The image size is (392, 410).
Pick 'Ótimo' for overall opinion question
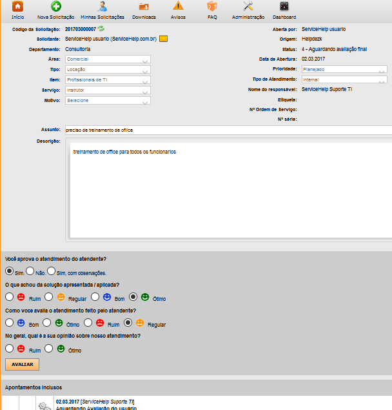coord(48,348)
